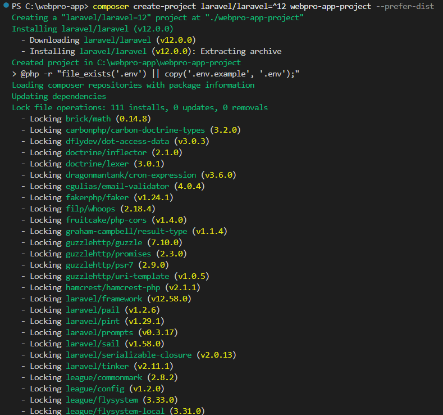Click the blue command status dot
The height and width of the screenshot is (415, 443).
point(6,5)
